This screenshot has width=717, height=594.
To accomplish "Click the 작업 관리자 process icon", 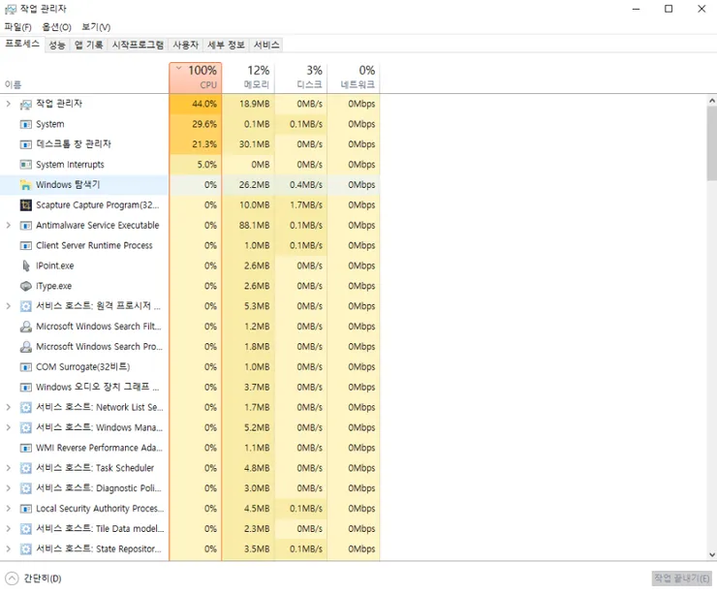I will pyautogui.click(x=25, y=105).
